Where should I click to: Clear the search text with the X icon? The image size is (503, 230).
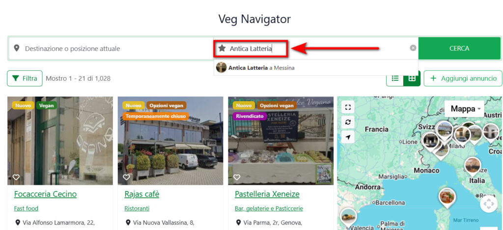pyautogui.click(x=413, y=48)
